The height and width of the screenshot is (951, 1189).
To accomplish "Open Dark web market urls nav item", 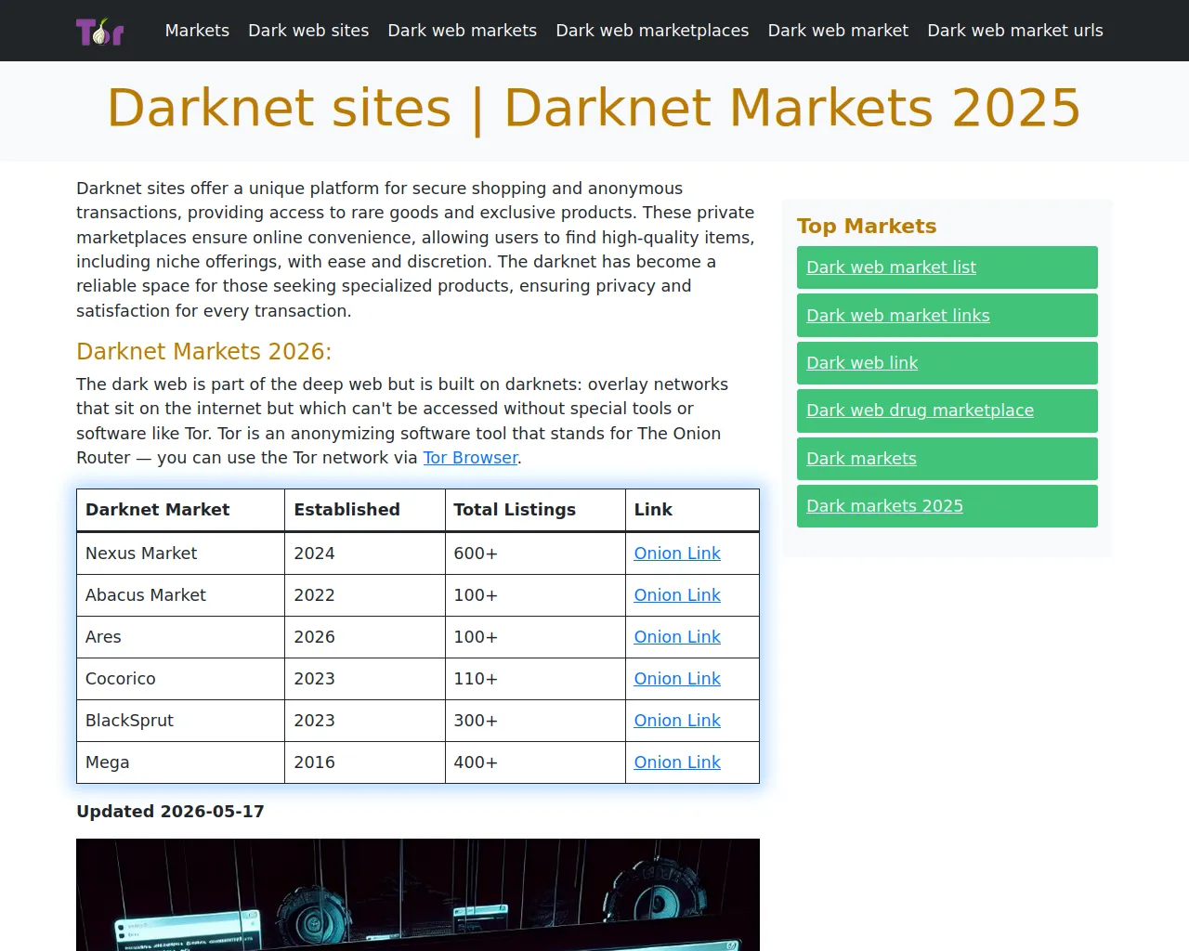I will (1015, 31).
